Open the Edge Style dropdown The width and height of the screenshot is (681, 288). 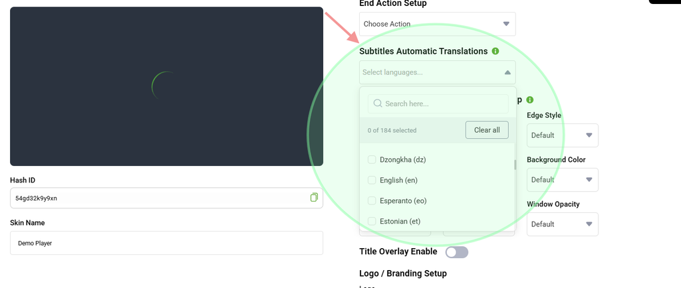pos(563,135)
